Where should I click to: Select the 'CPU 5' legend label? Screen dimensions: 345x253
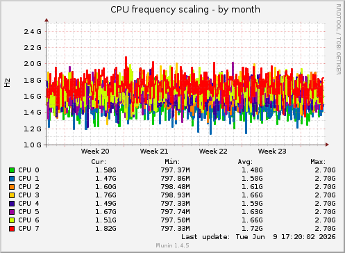click(28, 212)
